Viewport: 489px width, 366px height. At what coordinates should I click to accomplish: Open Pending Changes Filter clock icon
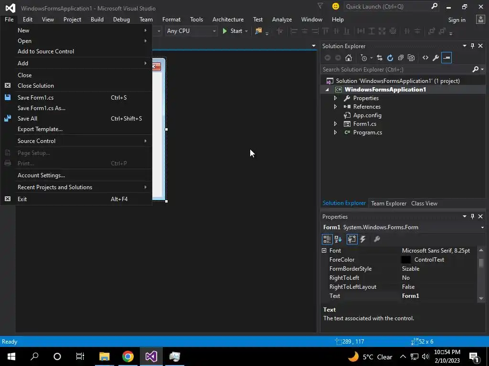coord(364,58)
